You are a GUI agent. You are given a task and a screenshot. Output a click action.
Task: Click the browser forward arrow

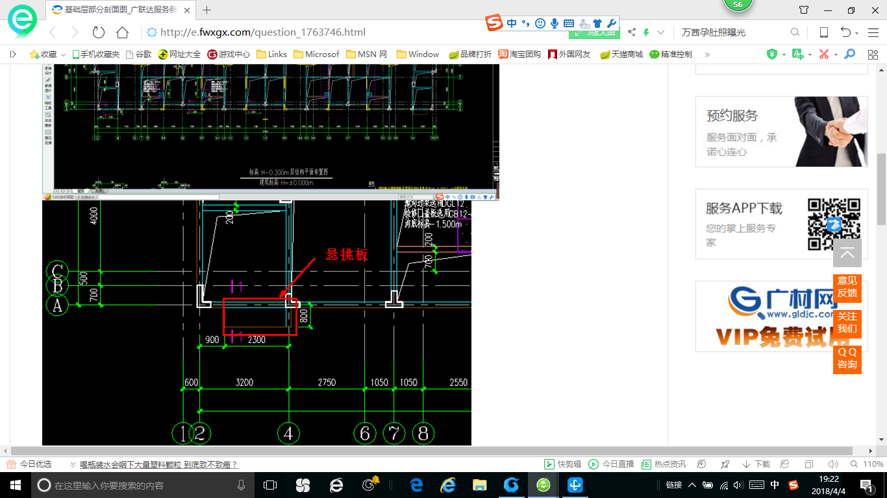75,32
